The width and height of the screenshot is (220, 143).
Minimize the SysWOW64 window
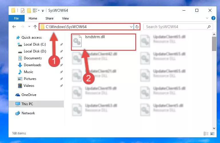pyautogui.click(x=184, y=10)
